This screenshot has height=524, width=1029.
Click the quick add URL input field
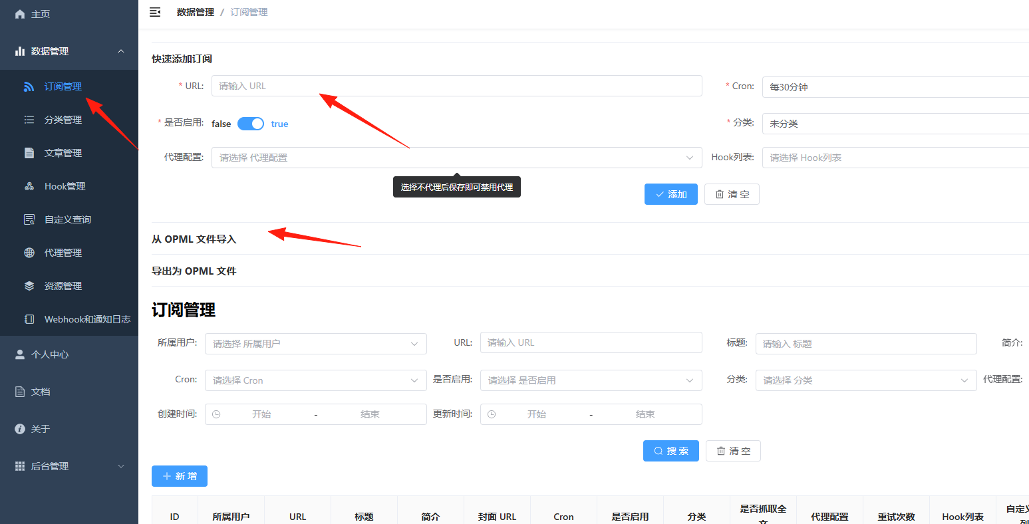pyautogui.click(x=456, y=86)
